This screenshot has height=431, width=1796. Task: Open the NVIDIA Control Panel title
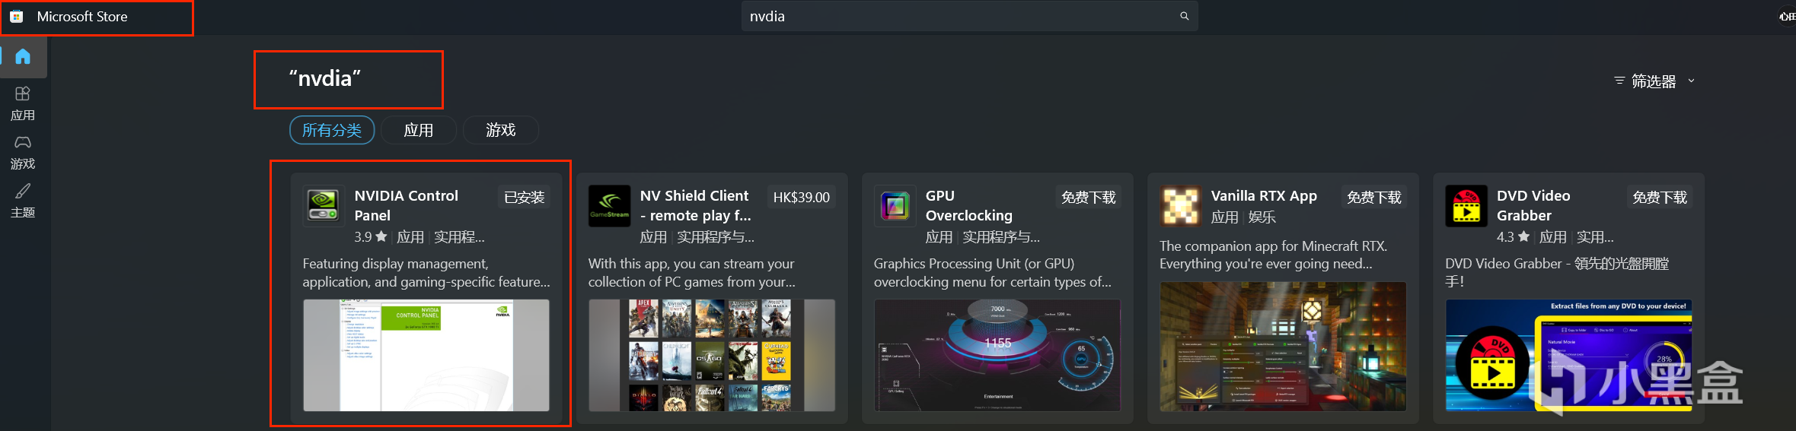[407, 206]
